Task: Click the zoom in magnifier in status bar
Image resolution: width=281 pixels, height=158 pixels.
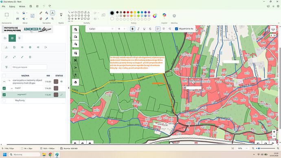Action: pyautogui.click(x=278, y=148)
